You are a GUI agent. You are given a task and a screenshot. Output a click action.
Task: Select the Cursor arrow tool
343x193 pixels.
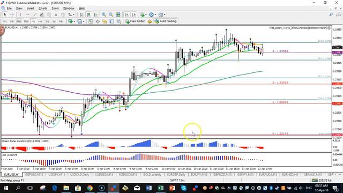5,14
